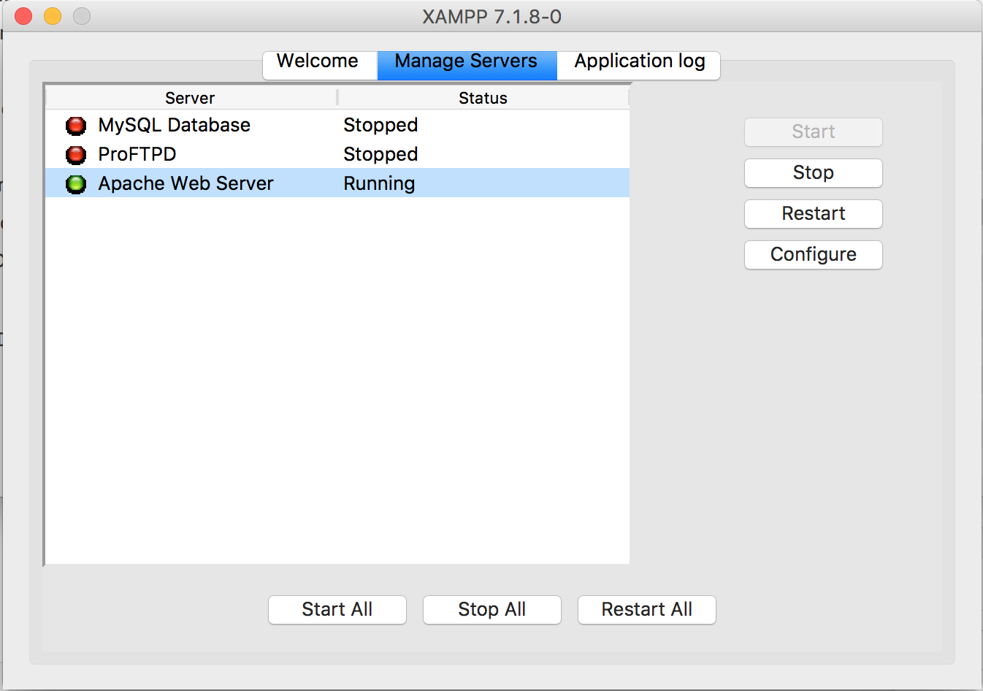
Task: Select the Manage Servers tab
Action: click(x=466, y=61)
